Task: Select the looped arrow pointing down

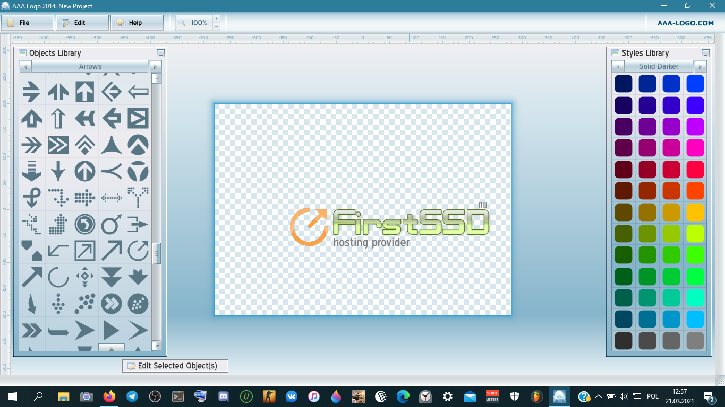Action: (x=32, y=198)
